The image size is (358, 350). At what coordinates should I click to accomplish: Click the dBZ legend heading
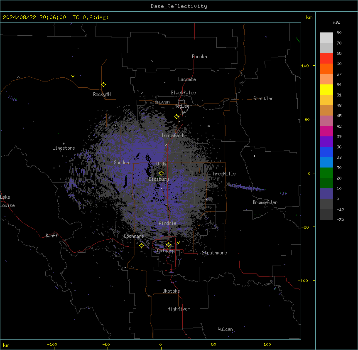pos(336,22)
